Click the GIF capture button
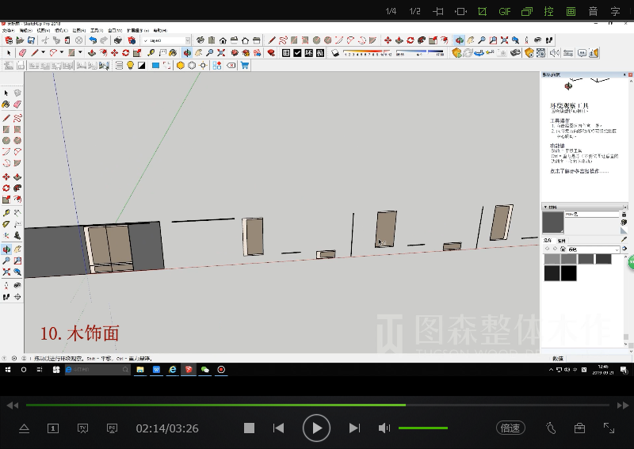The height and width of the screenshot is (449, 634). point(505,11)
